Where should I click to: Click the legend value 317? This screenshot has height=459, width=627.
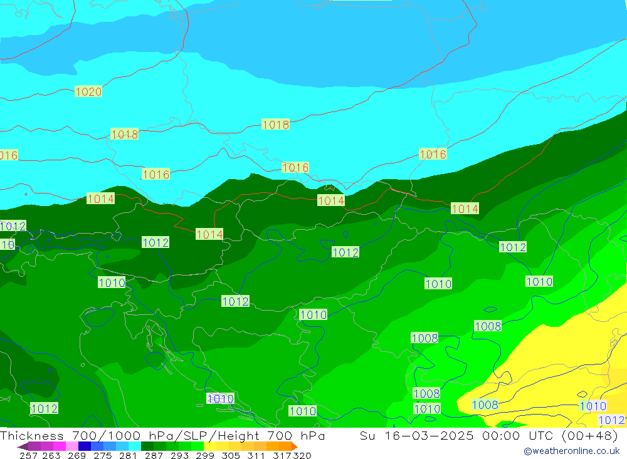(282, 455)
